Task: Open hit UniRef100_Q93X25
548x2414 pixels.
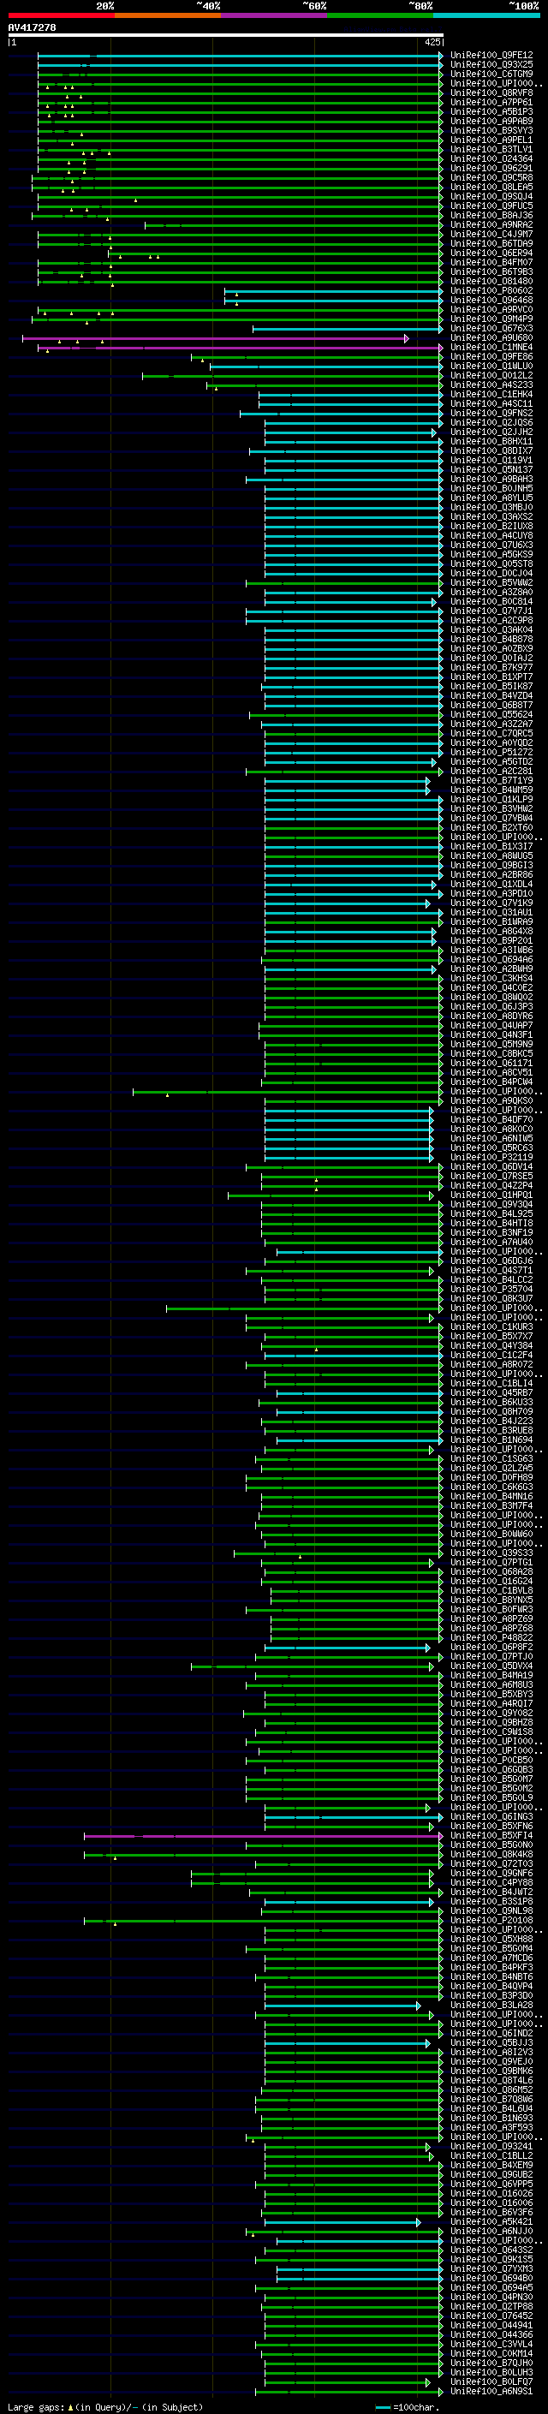Action: (491, 65)
